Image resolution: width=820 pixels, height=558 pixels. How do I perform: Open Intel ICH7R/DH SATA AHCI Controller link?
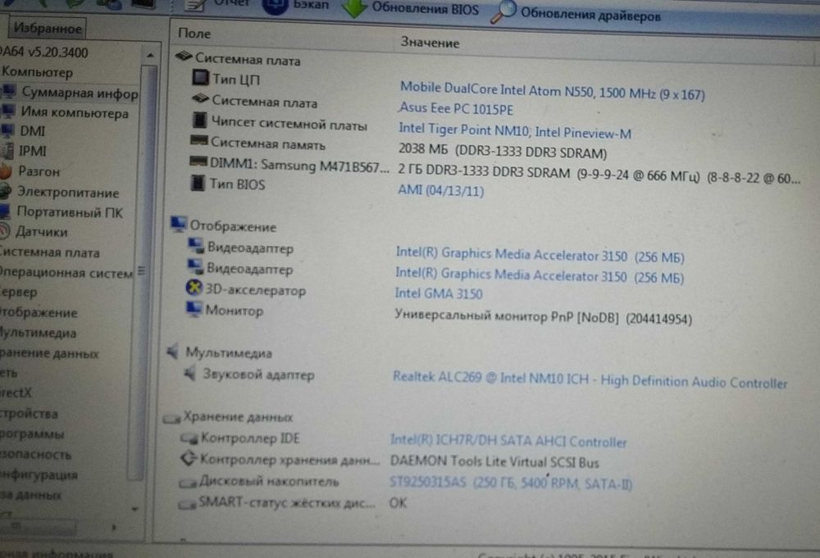(508, 441)
